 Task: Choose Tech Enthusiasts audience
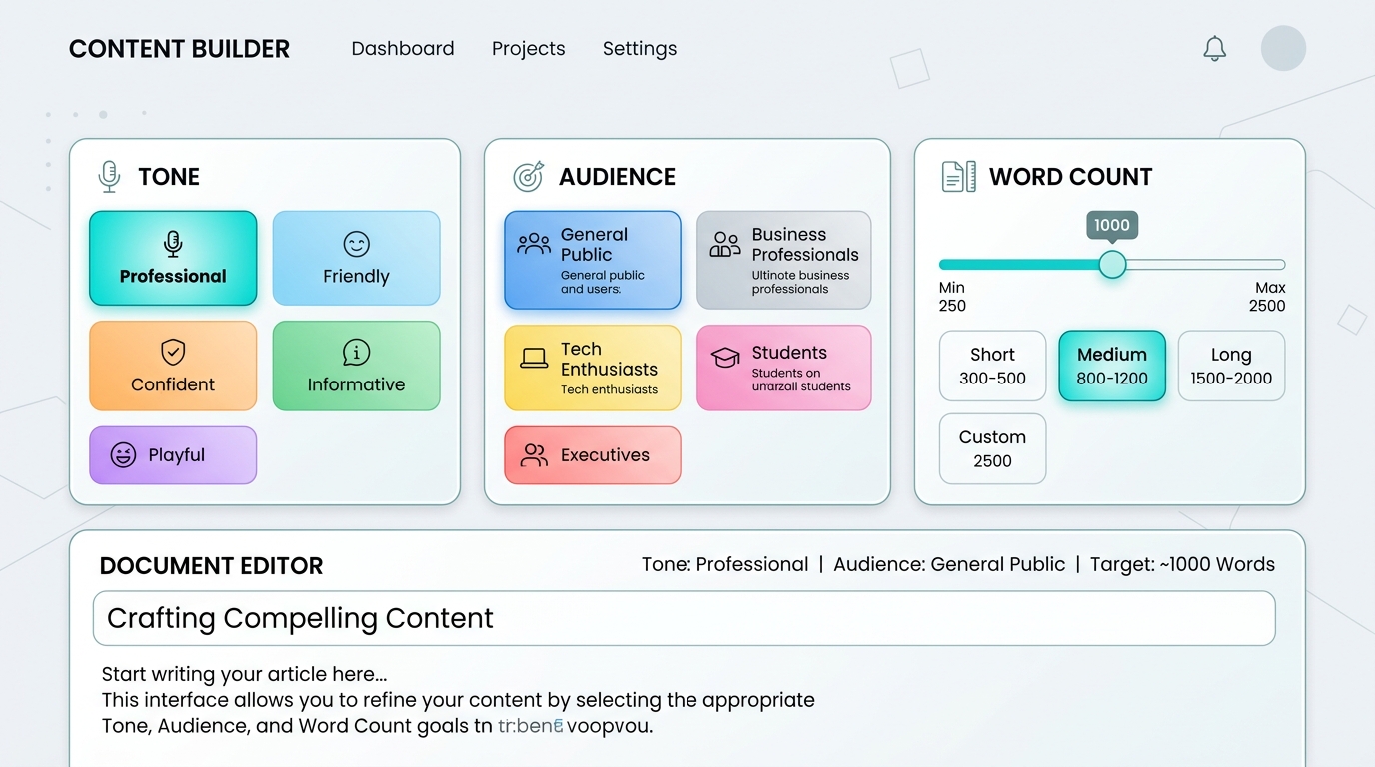tap(593, 368)
